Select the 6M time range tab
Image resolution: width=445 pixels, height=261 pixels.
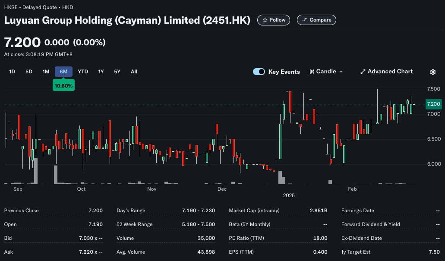click(63, 72)
